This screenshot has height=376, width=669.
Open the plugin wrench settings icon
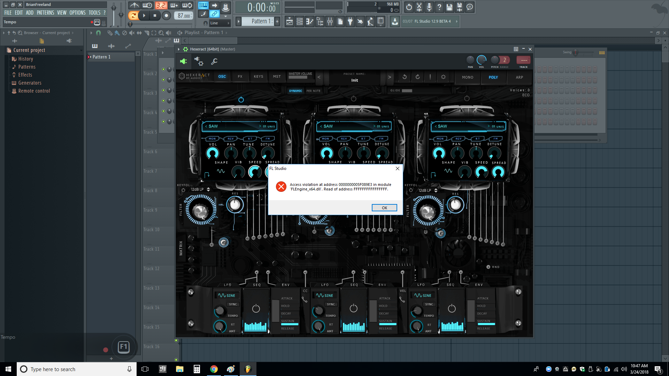tap(214, 62)
